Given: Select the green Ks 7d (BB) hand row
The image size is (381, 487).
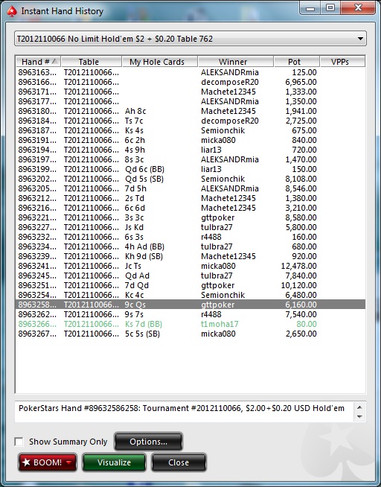Looking at the screenshot, I should click(x=190, y=324).
